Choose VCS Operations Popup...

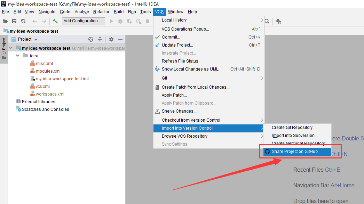209,29
